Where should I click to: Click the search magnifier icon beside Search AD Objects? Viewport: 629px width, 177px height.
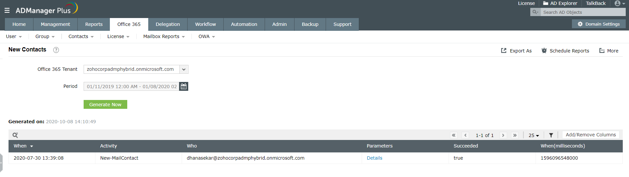pos(535,12)
